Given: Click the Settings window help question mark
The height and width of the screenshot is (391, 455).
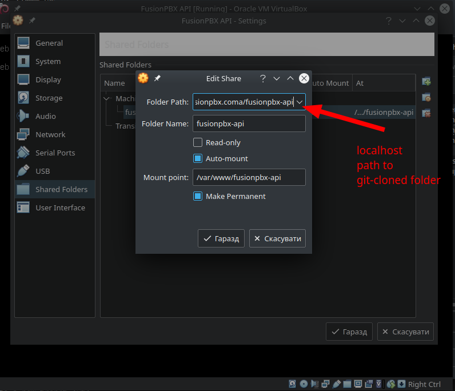Looking at the screenshot, I should (x=389, y=21).
